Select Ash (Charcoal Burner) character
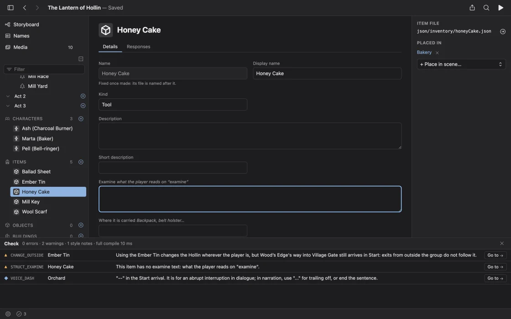Image resolution: width=511 pixels, height=319 pixels. (48, 129)
